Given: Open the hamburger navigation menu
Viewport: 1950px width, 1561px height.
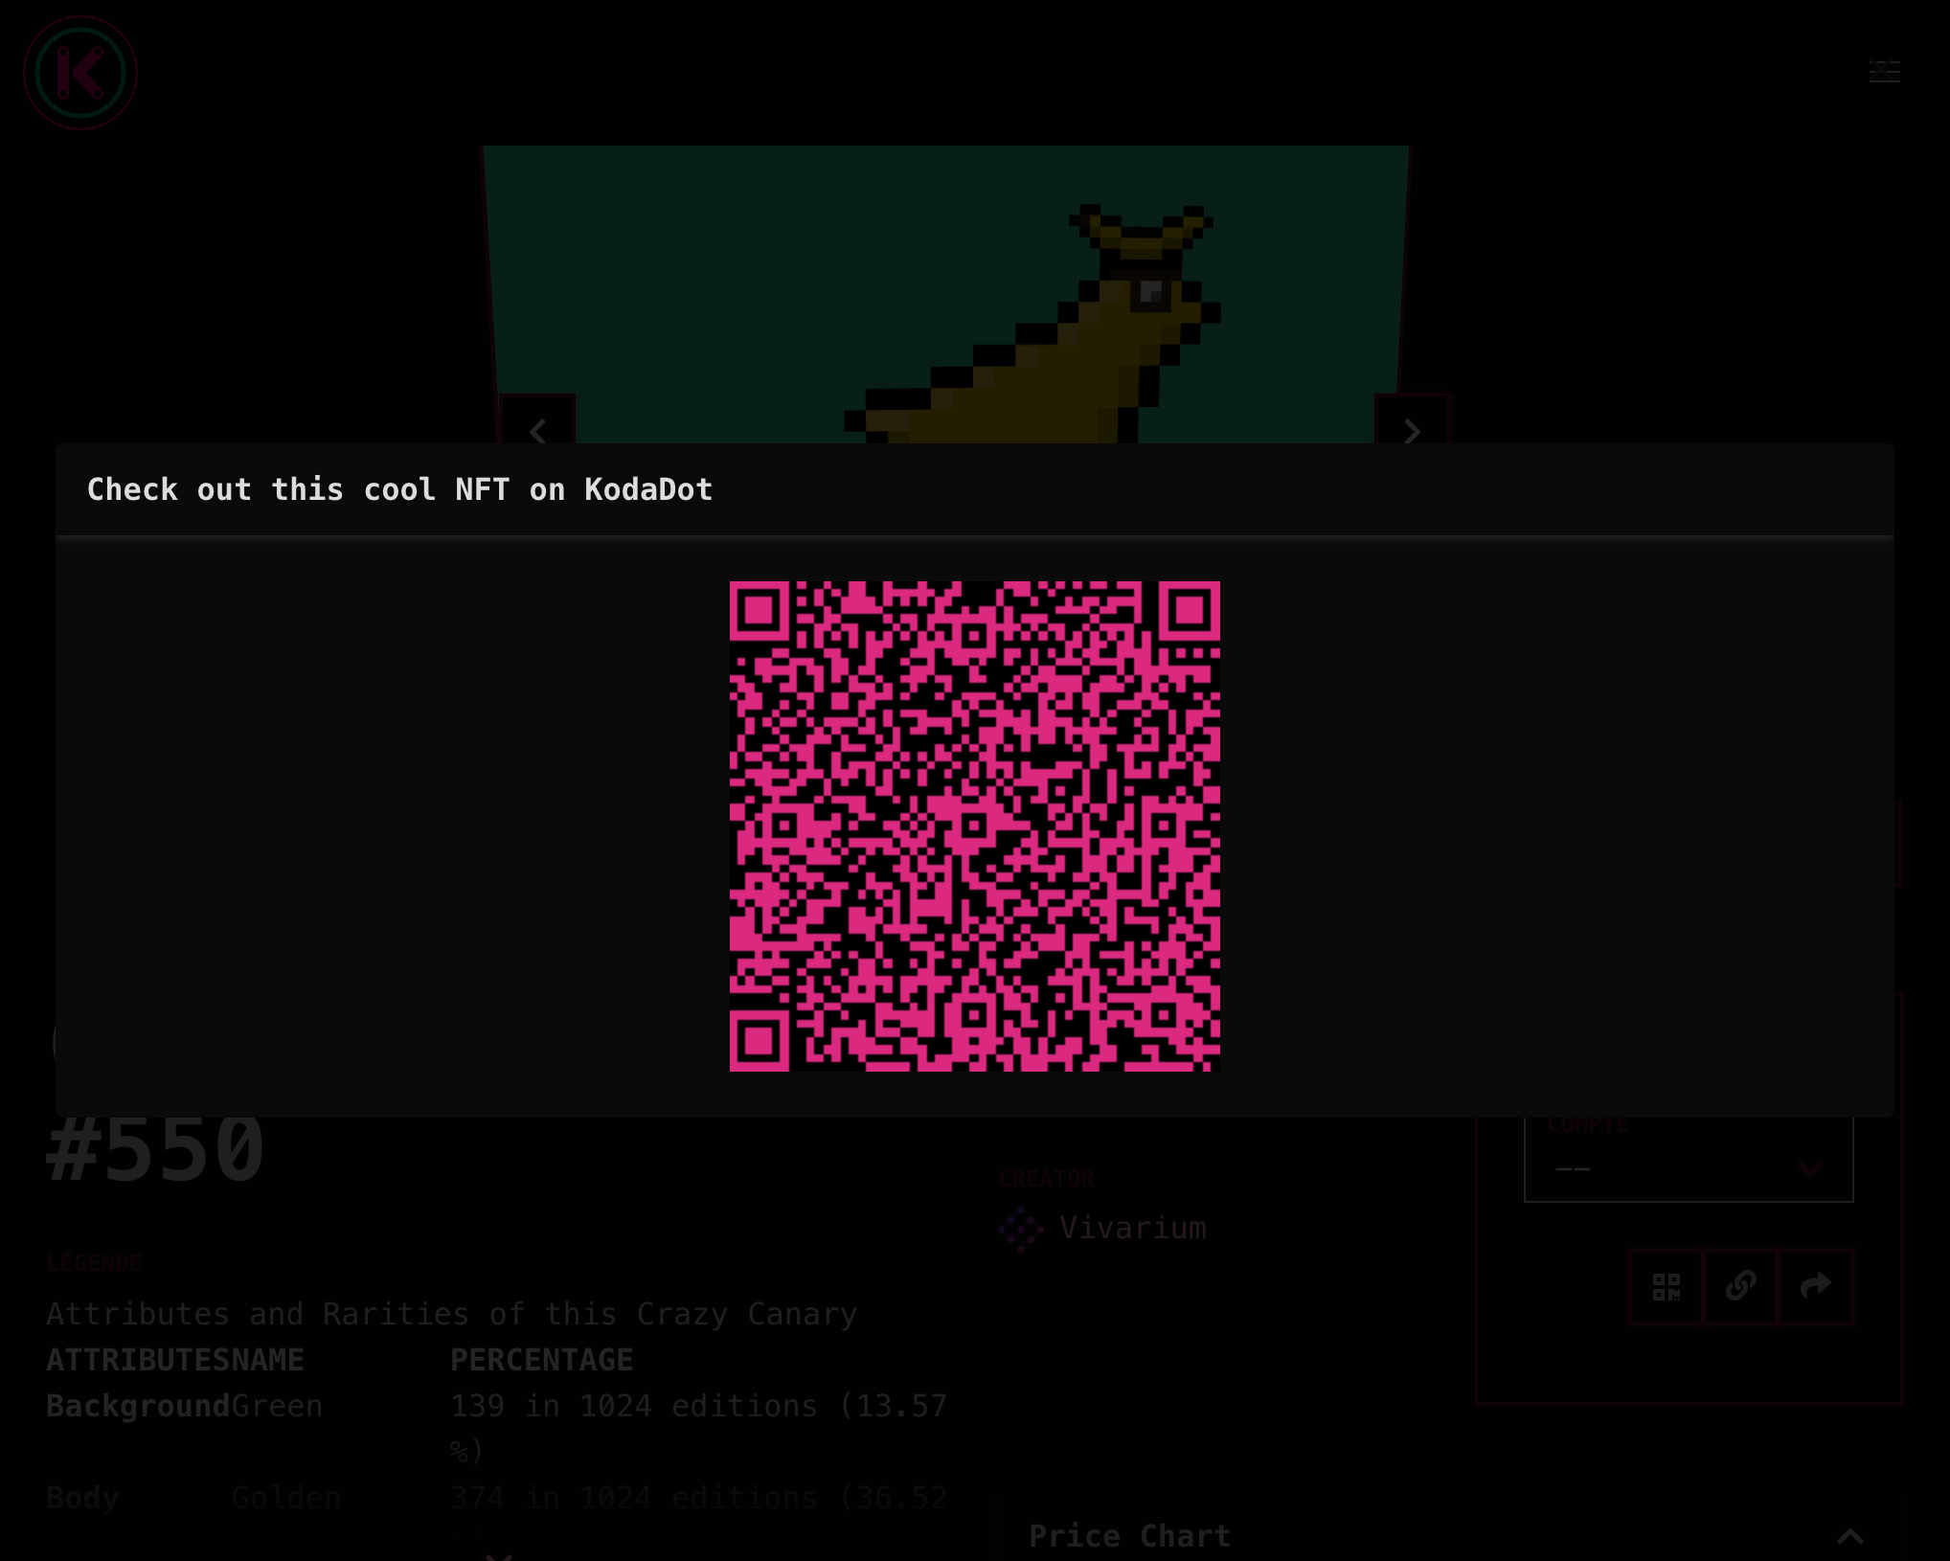Looking at the screenshot, I should coord(1884,71).
